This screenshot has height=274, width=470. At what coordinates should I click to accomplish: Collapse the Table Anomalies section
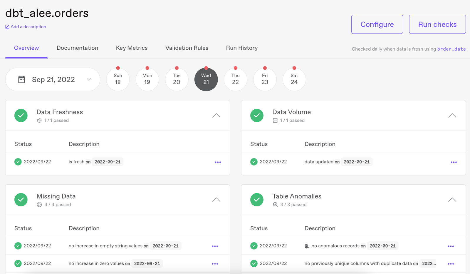point(452,200)
